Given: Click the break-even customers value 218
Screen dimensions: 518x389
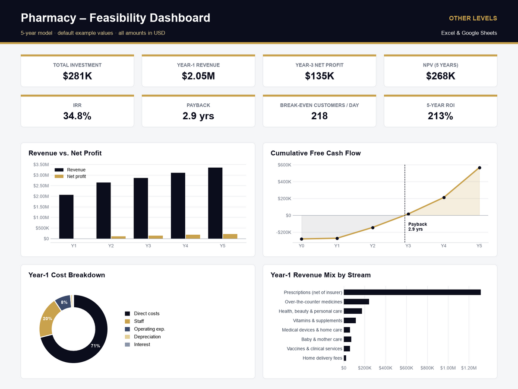Looking at the screenshot, I should 319,116.
